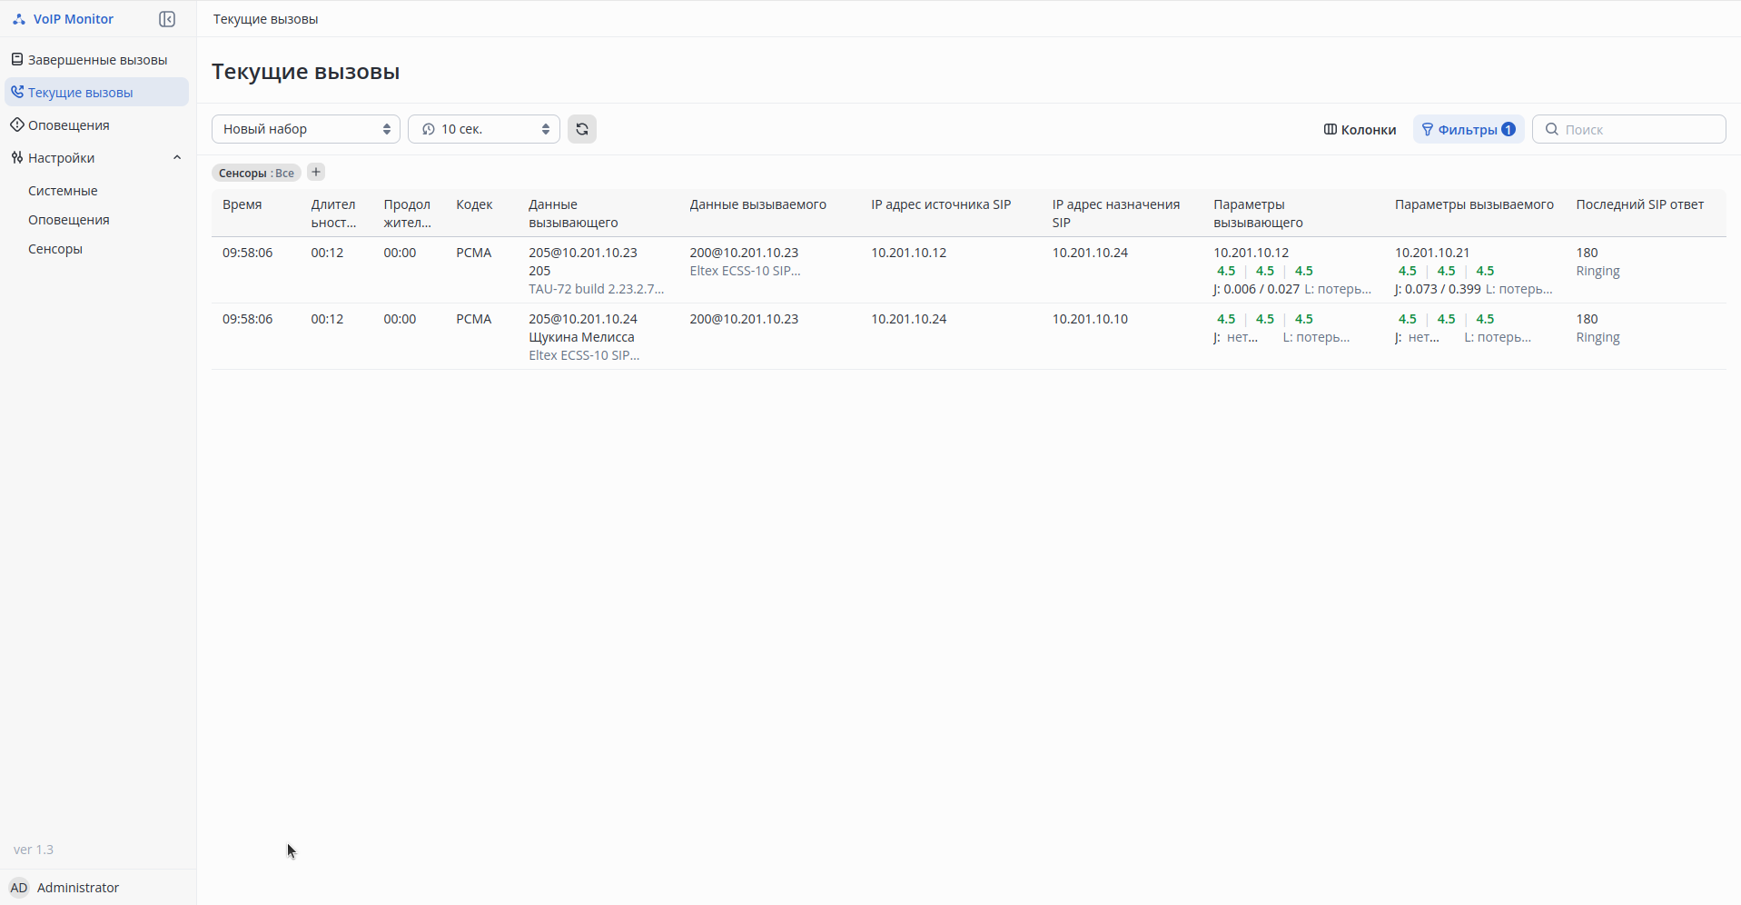Select Текущие вызовы in sidebar

[80, 93]
